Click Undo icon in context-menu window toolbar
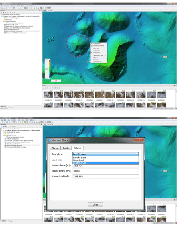The height and width of the screenshot is (228, 177). [x=9, y=8]
